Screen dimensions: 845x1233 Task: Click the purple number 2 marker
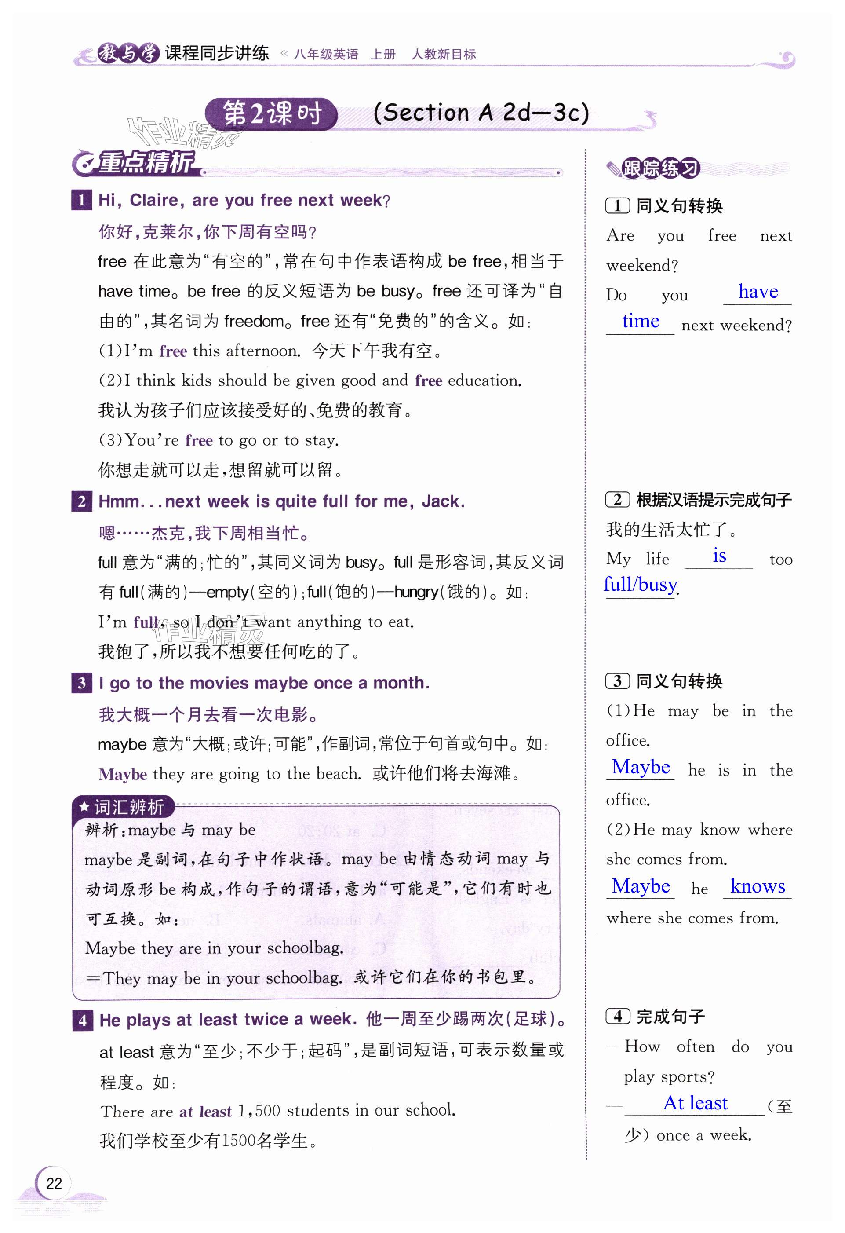tap(82, 501)
